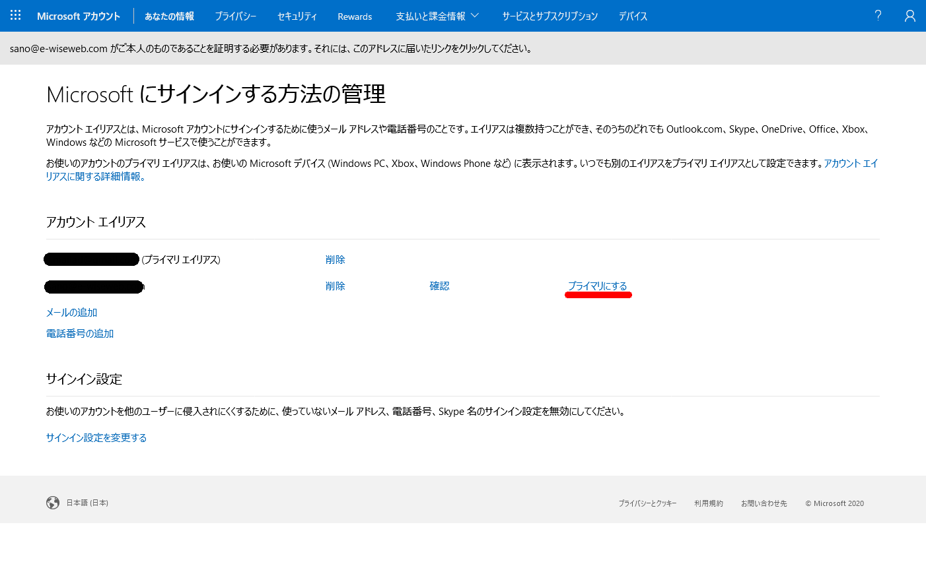Screen dimensions: 926x570
Task: Click the アカウント エイリアス heading
Action: (x=96, y=222)
